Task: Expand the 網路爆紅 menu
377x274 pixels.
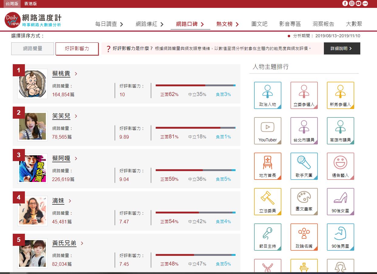Action: [x=149, y=24]
